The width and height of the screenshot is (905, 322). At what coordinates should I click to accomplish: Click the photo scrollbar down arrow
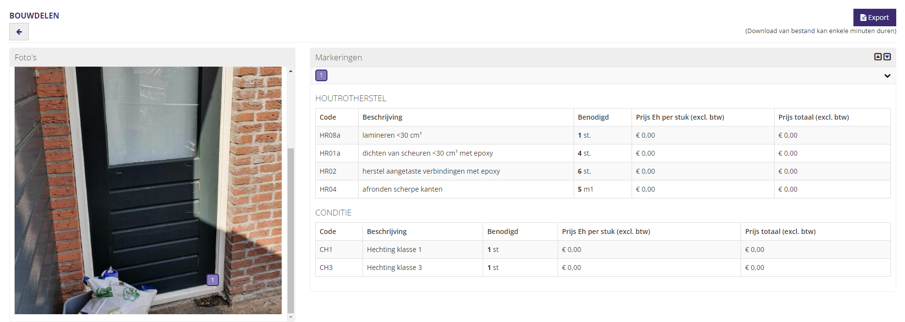click(x=290, y=317)
